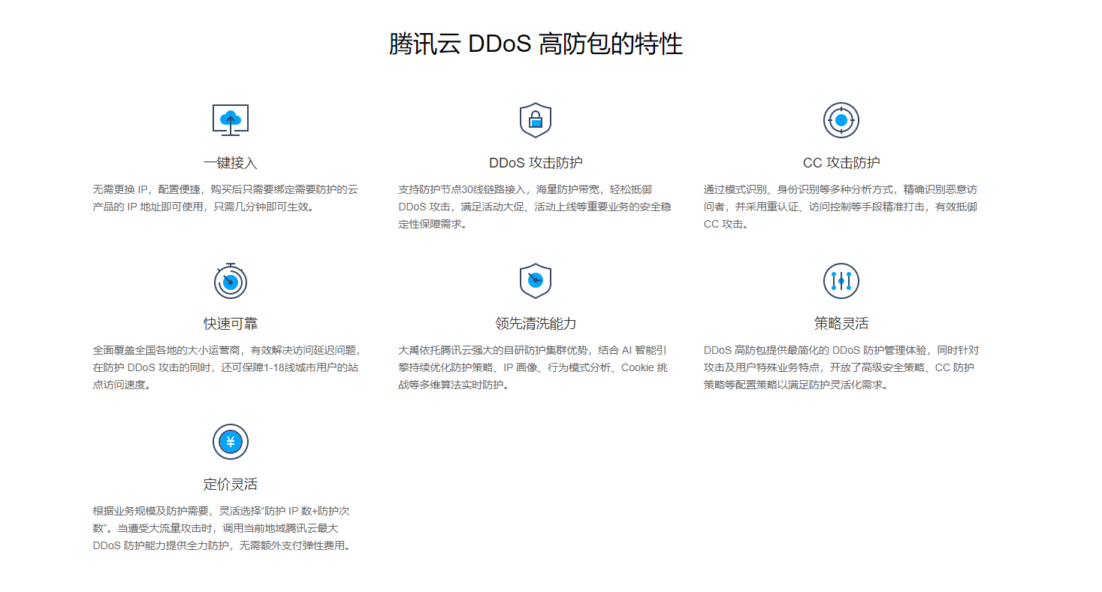Select the 领先清洗能力 feature heading
1102x592 pixels.
(536, 324)
